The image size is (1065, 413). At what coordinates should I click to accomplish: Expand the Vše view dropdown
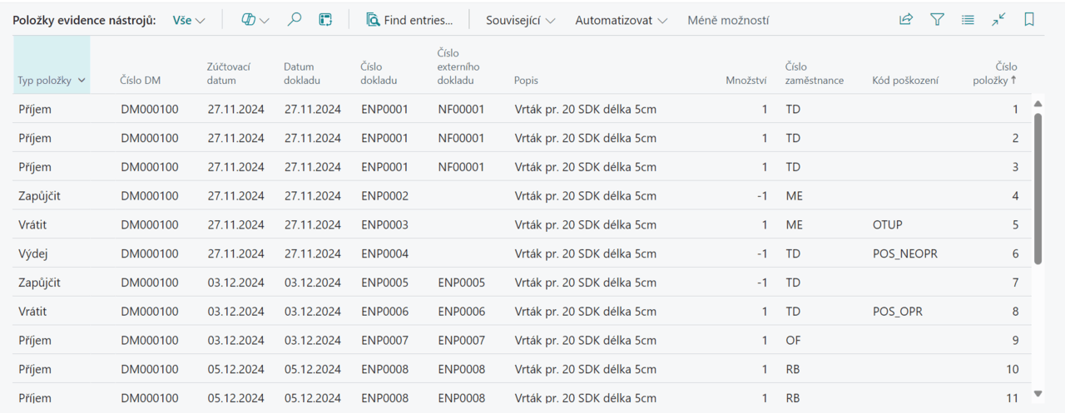189,20
